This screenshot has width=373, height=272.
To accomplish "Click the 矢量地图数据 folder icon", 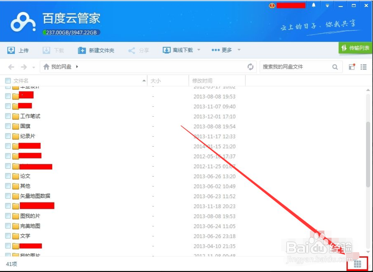I will pos(16,196).
